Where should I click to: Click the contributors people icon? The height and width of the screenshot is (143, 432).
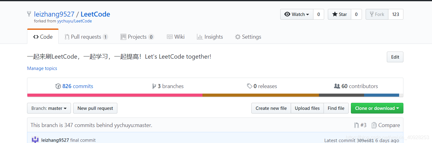click(x=337, y=86)
